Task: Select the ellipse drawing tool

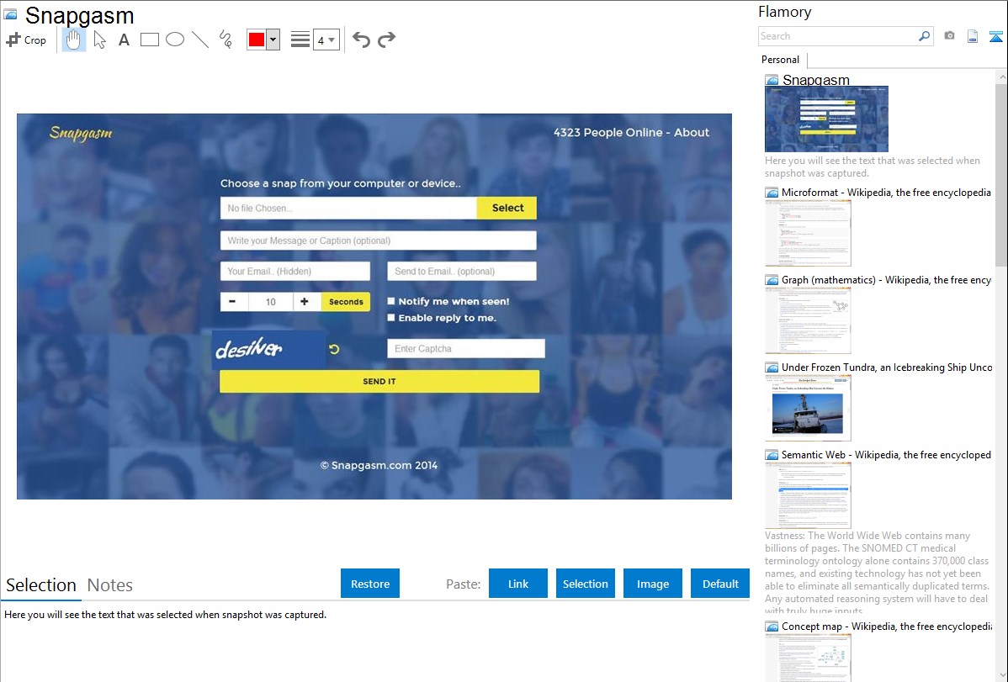Action: click(x=175, y=40)
